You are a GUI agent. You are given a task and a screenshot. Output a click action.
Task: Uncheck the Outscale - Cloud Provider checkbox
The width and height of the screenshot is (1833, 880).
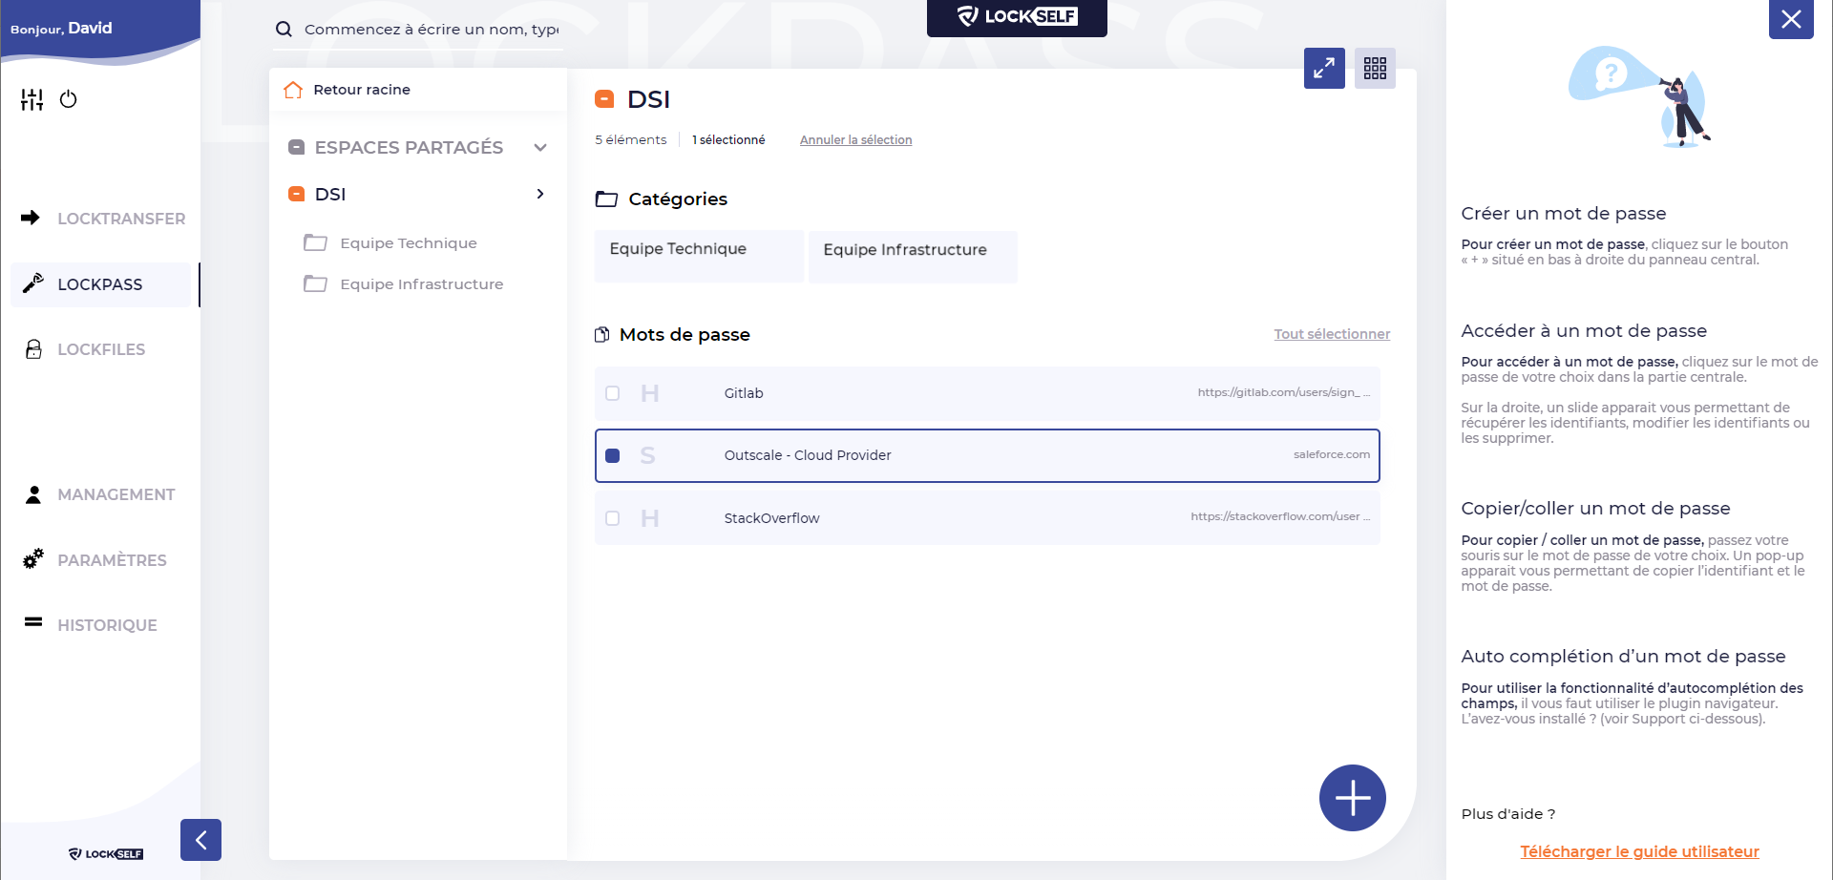point(613,456)
